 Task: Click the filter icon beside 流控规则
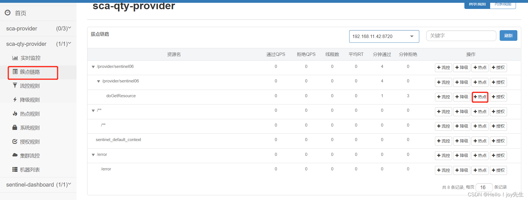(15, 85)
